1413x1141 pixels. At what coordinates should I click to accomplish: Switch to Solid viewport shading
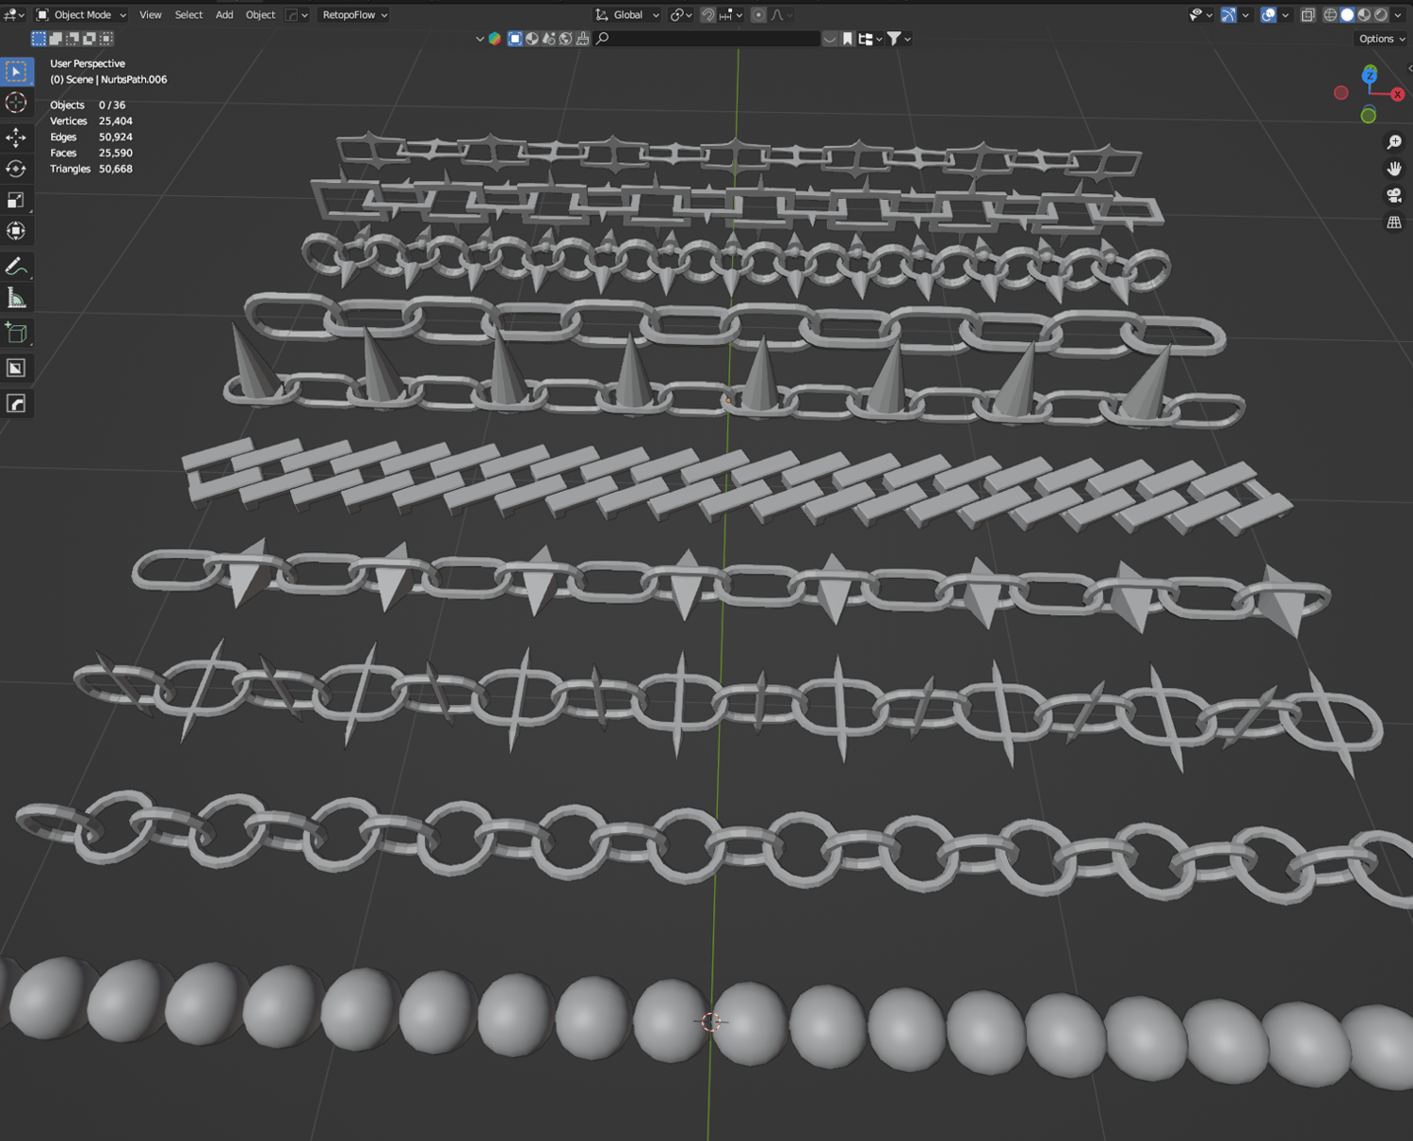[1347, 15]
